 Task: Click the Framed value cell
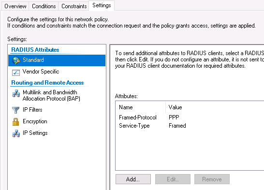(x=177, y=126)
